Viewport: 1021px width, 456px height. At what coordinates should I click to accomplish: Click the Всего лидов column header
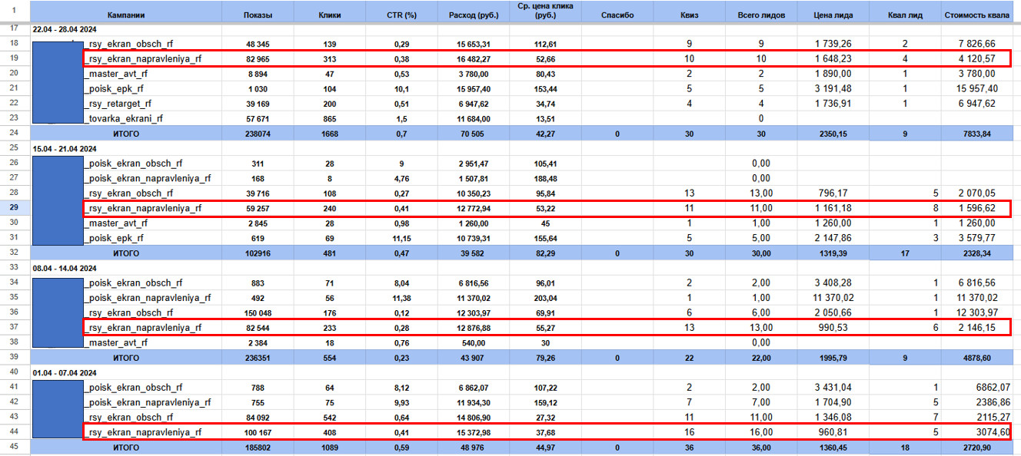tap(761, 15)
